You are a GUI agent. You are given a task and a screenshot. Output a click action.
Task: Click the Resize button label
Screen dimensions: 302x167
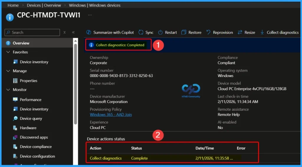[250, 32]
